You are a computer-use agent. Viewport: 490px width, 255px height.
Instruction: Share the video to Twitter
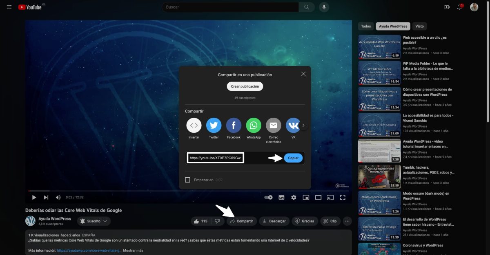point(214,125)
